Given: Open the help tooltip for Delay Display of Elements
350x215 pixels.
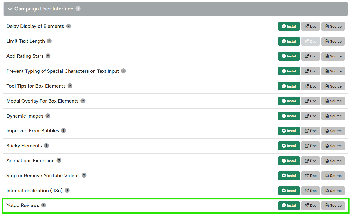Looking at the screenshot, I should (x=68, y=26).
